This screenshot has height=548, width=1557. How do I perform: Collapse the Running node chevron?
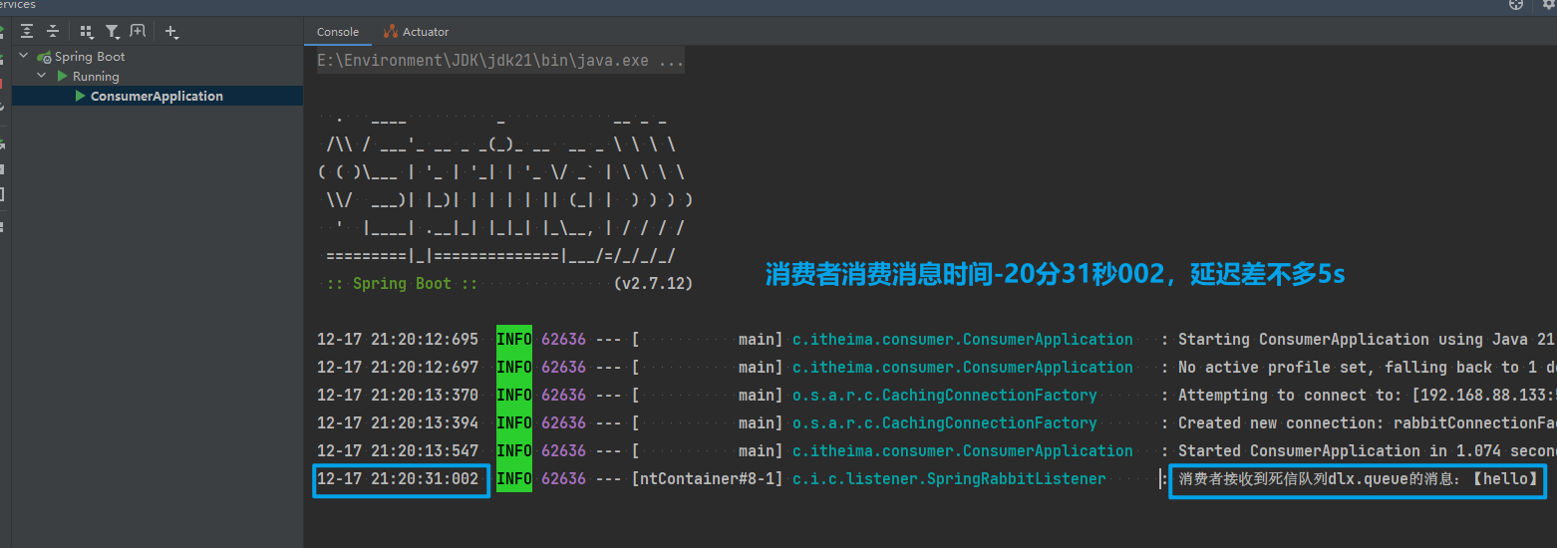coord(42,76)
